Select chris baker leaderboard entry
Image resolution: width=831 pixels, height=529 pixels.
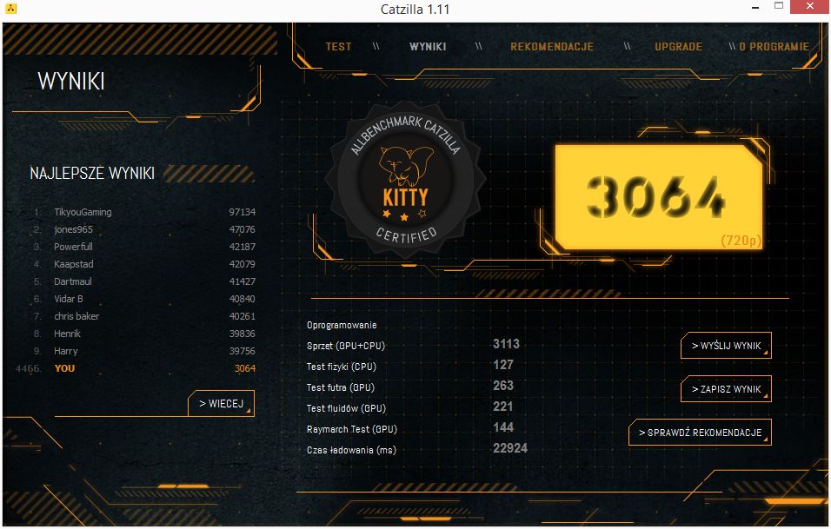coord(143,316)
